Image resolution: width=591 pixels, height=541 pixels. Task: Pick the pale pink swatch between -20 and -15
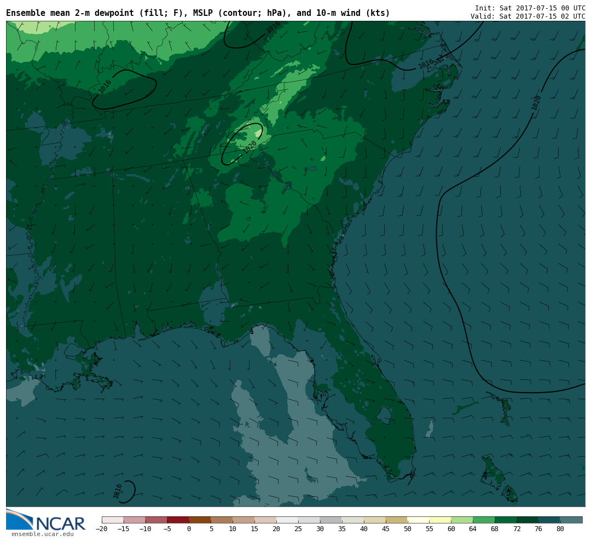click(x=113, y=520)
